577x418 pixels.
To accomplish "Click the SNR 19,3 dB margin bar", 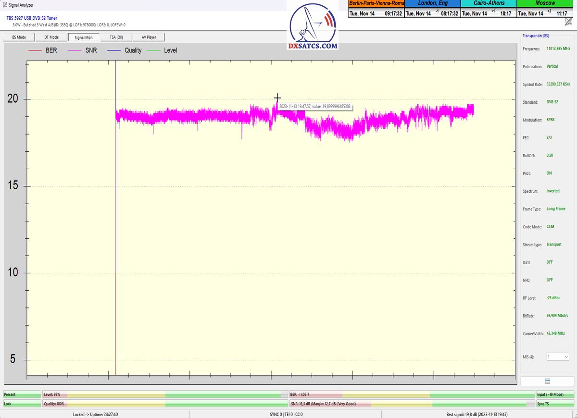I will coord(412,404).
